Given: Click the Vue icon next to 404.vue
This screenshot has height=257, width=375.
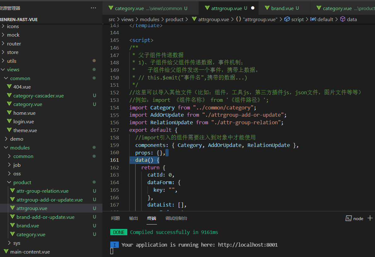Looking at the screenshot, I should (9, 87).
